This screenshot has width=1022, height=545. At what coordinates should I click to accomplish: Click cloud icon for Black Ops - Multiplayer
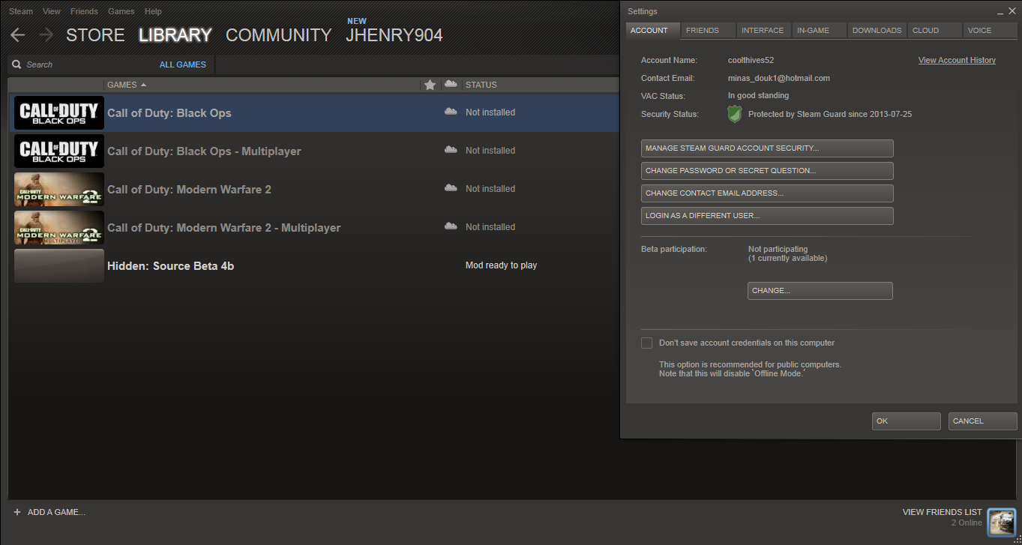(x=451, y=150)
